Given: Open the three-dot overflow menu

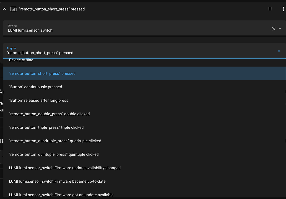Looking at the screenshot, I should [x=283, y=9].
